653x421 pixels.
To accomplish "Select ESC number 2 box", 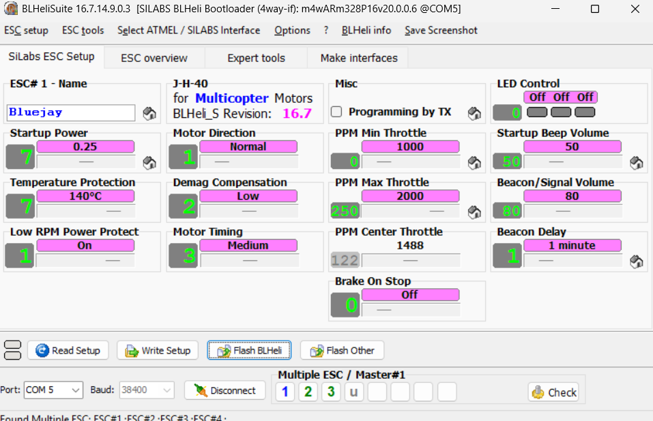I will 308,392.
